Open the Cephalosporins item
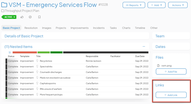 pyautogui.click(x=48, y=83)
